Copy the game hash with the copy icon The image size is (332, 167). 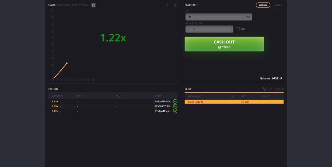click(x=93, y=5)
